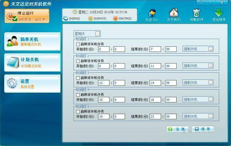Image resolution: width=231 pixels, height=146 pixels.
Task: Click start hour field showing 12
Action: pos(104,83)
